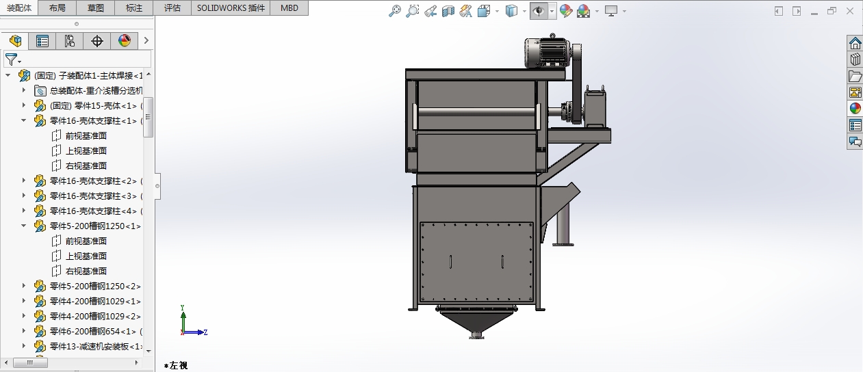Screen dimensions: 863x372
Task: Open DimXpertManager crosshair tab
Action: 97,41
